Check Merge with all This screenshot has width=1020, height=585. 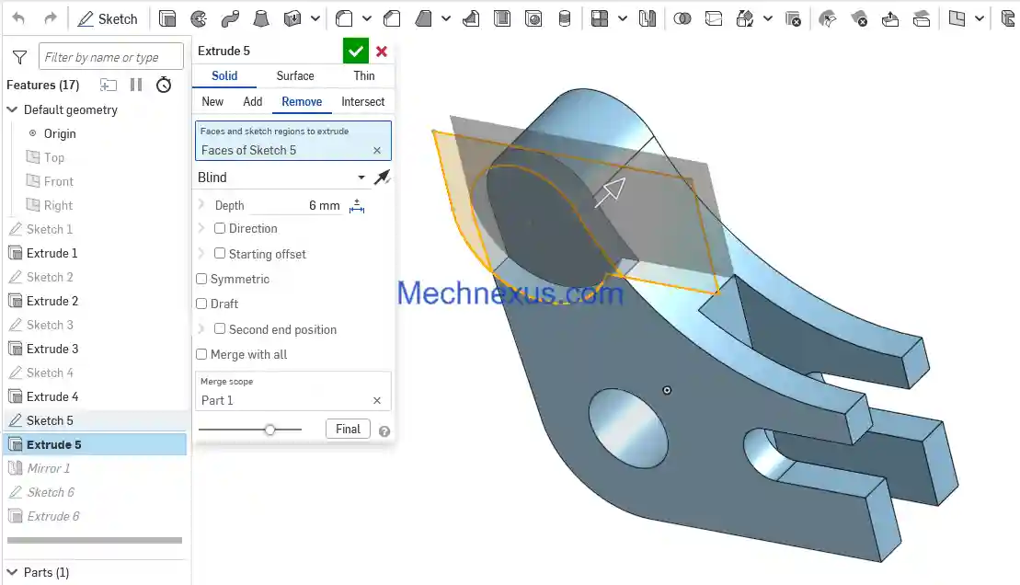(x=201, y=354)
